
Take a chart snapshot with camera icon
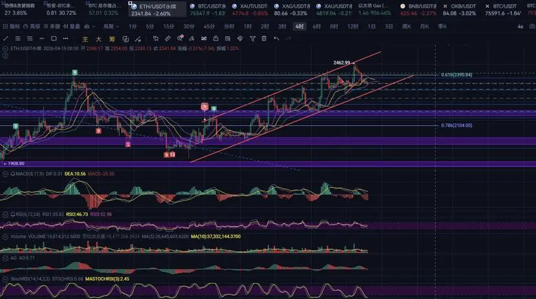532,26
